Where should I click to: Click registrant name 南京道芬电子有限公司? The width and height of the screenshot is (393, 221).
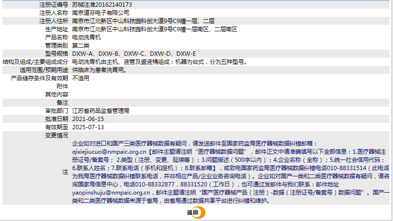point(101,13)
